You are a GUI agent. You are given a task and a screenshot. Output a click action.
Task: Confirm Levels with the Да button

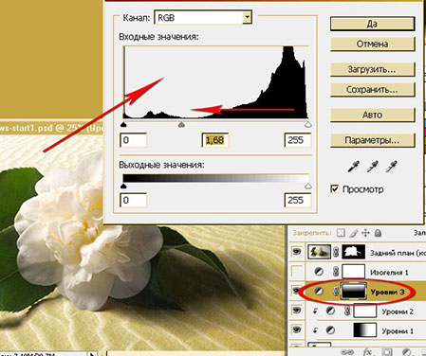(x=372, y=24)
